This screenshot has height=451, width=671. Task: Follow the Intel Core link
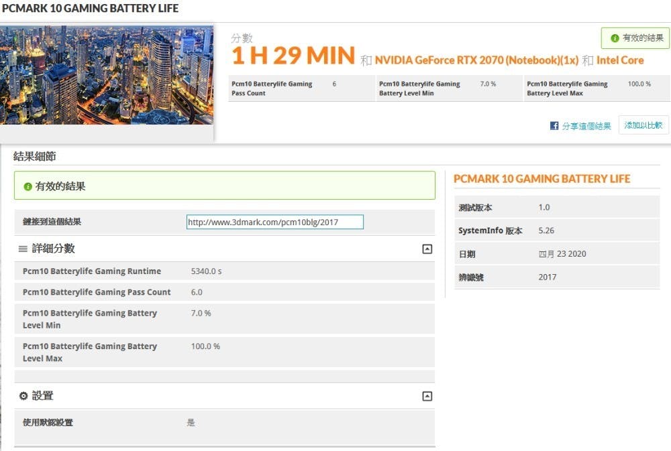620,60
